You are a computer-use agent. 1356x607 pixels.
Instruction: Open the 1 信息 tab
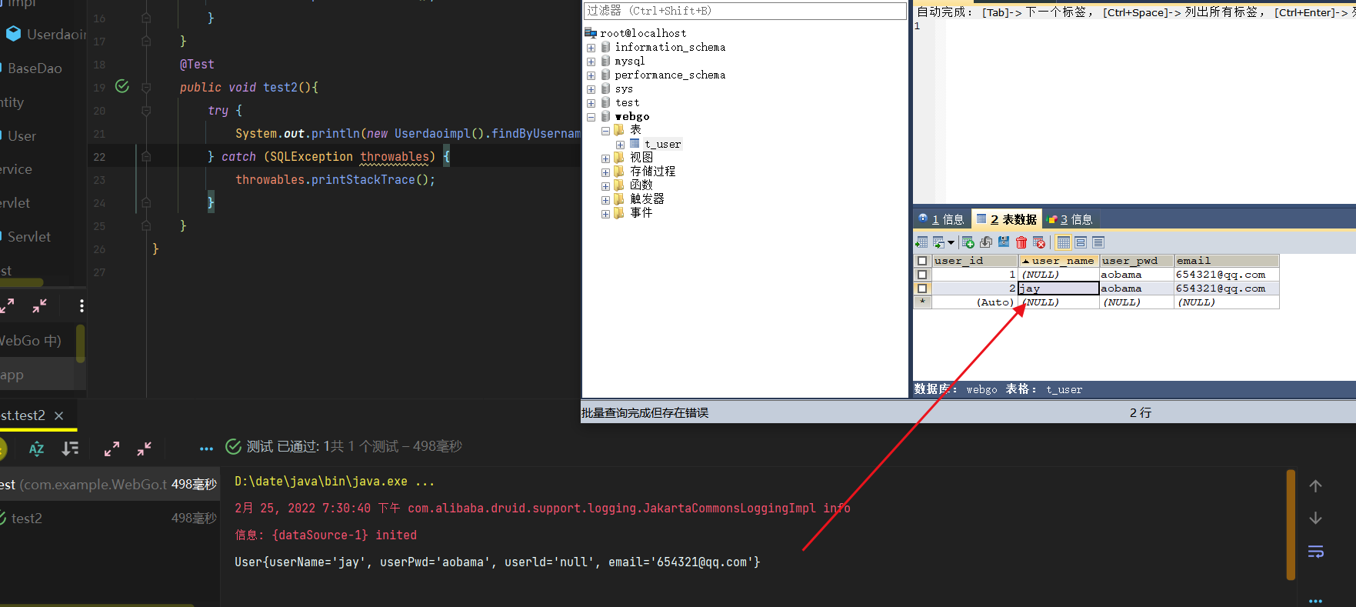pos(942,219)
